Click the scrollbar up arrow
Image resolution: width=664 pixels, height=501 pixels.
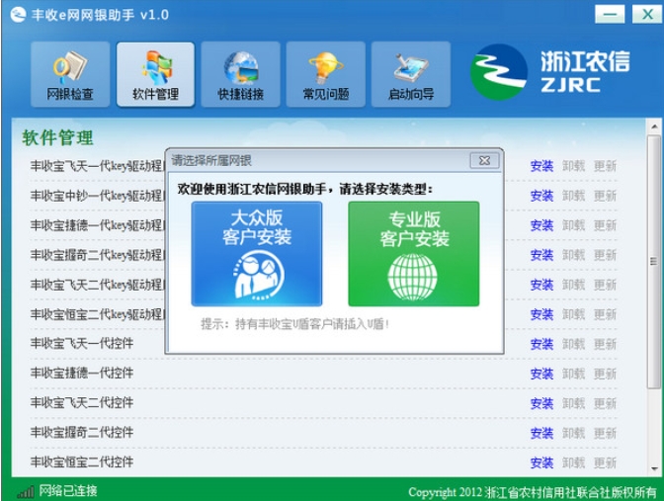coord(654,126)
